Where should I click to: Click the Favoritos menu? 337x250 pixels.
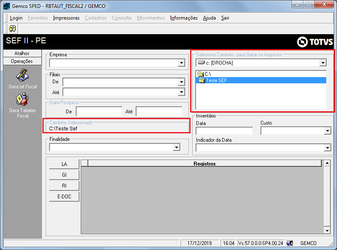tap(38, 18)
